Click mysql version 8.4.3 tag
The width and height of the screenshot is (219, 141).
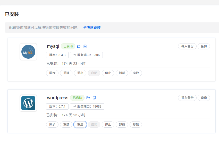pos(57,55)
